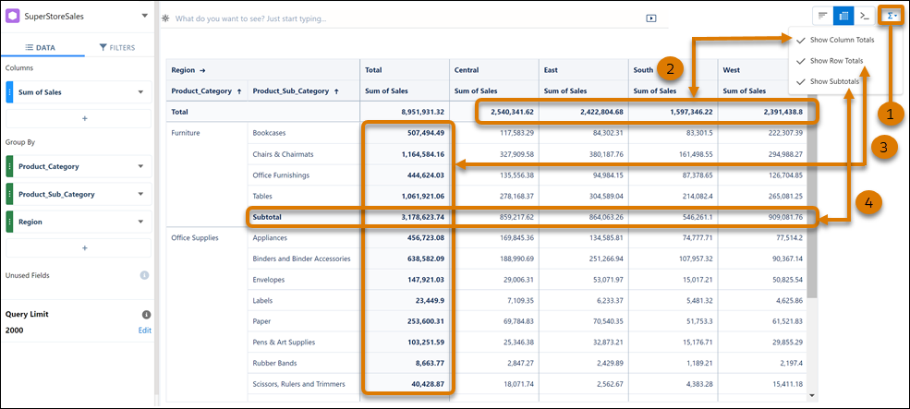
Task: Click the run query play icon
Action: pyautogui.click(x=651, y=18)
